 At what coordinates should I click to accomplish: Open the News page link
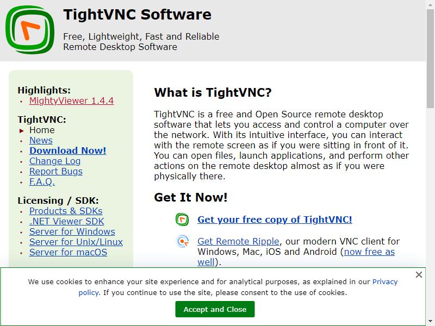[x=41, y=140]
